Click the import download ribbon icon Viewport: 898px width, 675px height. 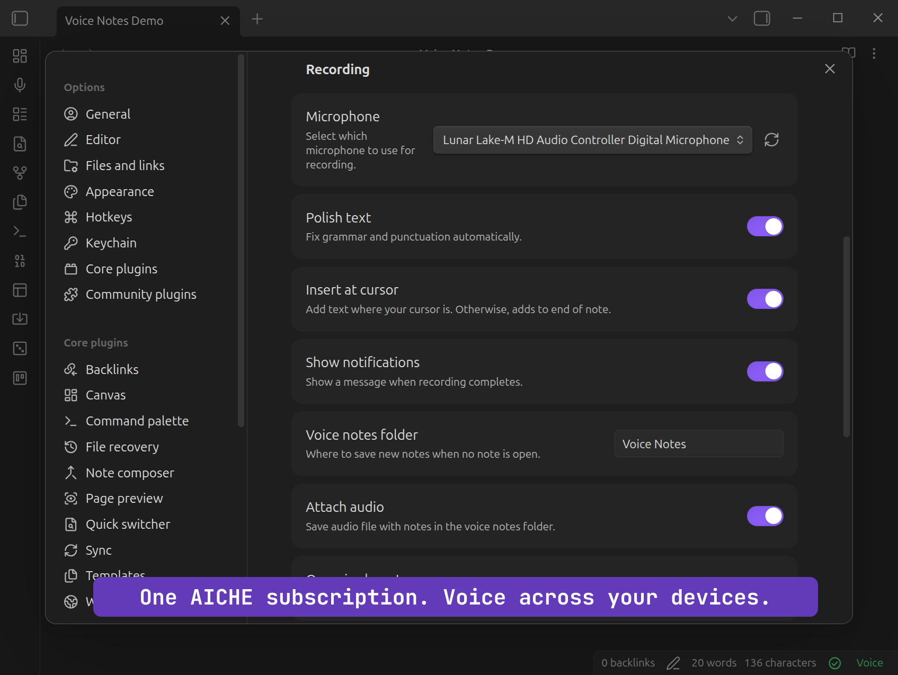20,319
